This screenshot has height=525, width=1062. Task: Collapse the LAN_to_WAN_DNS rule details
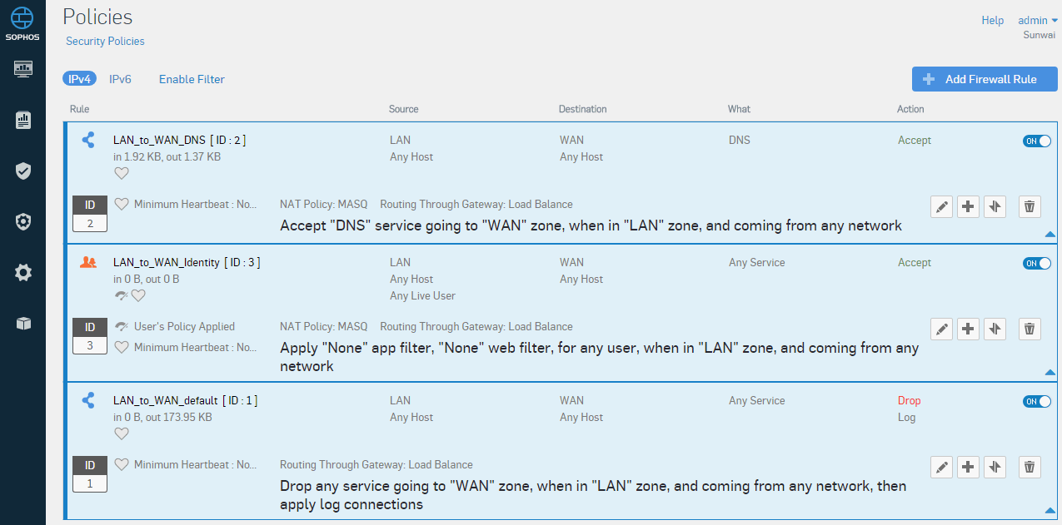point(1050,235)
